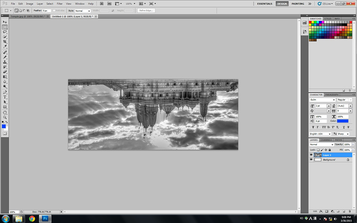Image resolution: width=357 pixels, height=223 pixels.
Task: Switch to the Painting workspace
Action: coord(298,4)
